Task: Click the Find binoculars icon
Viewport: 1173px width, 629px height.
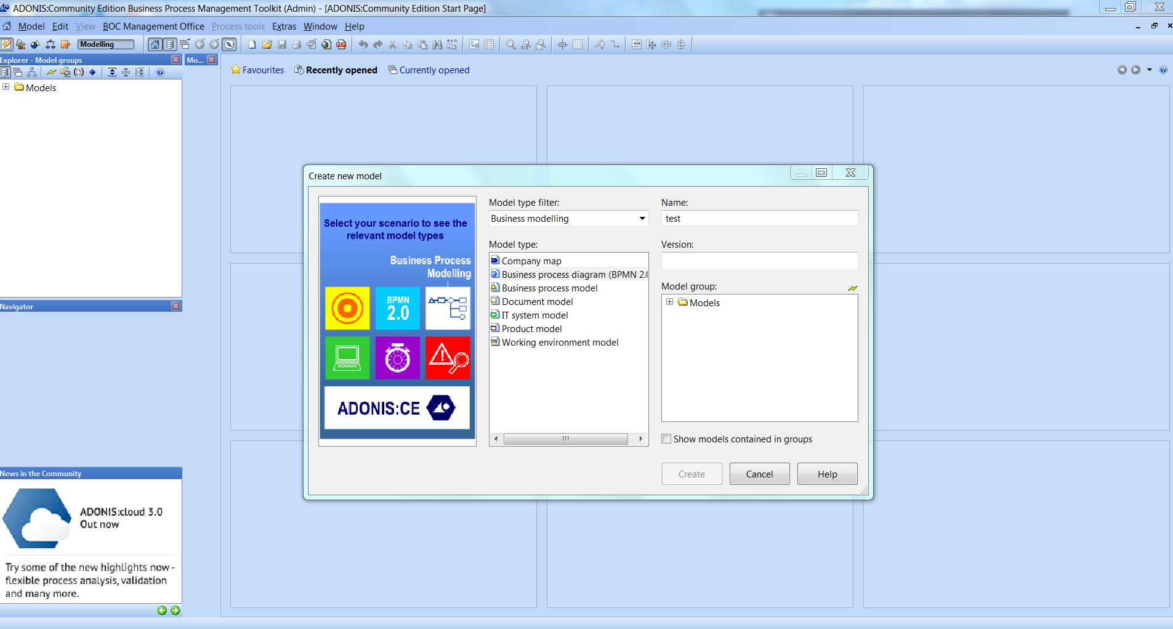Action: point(437,44)
